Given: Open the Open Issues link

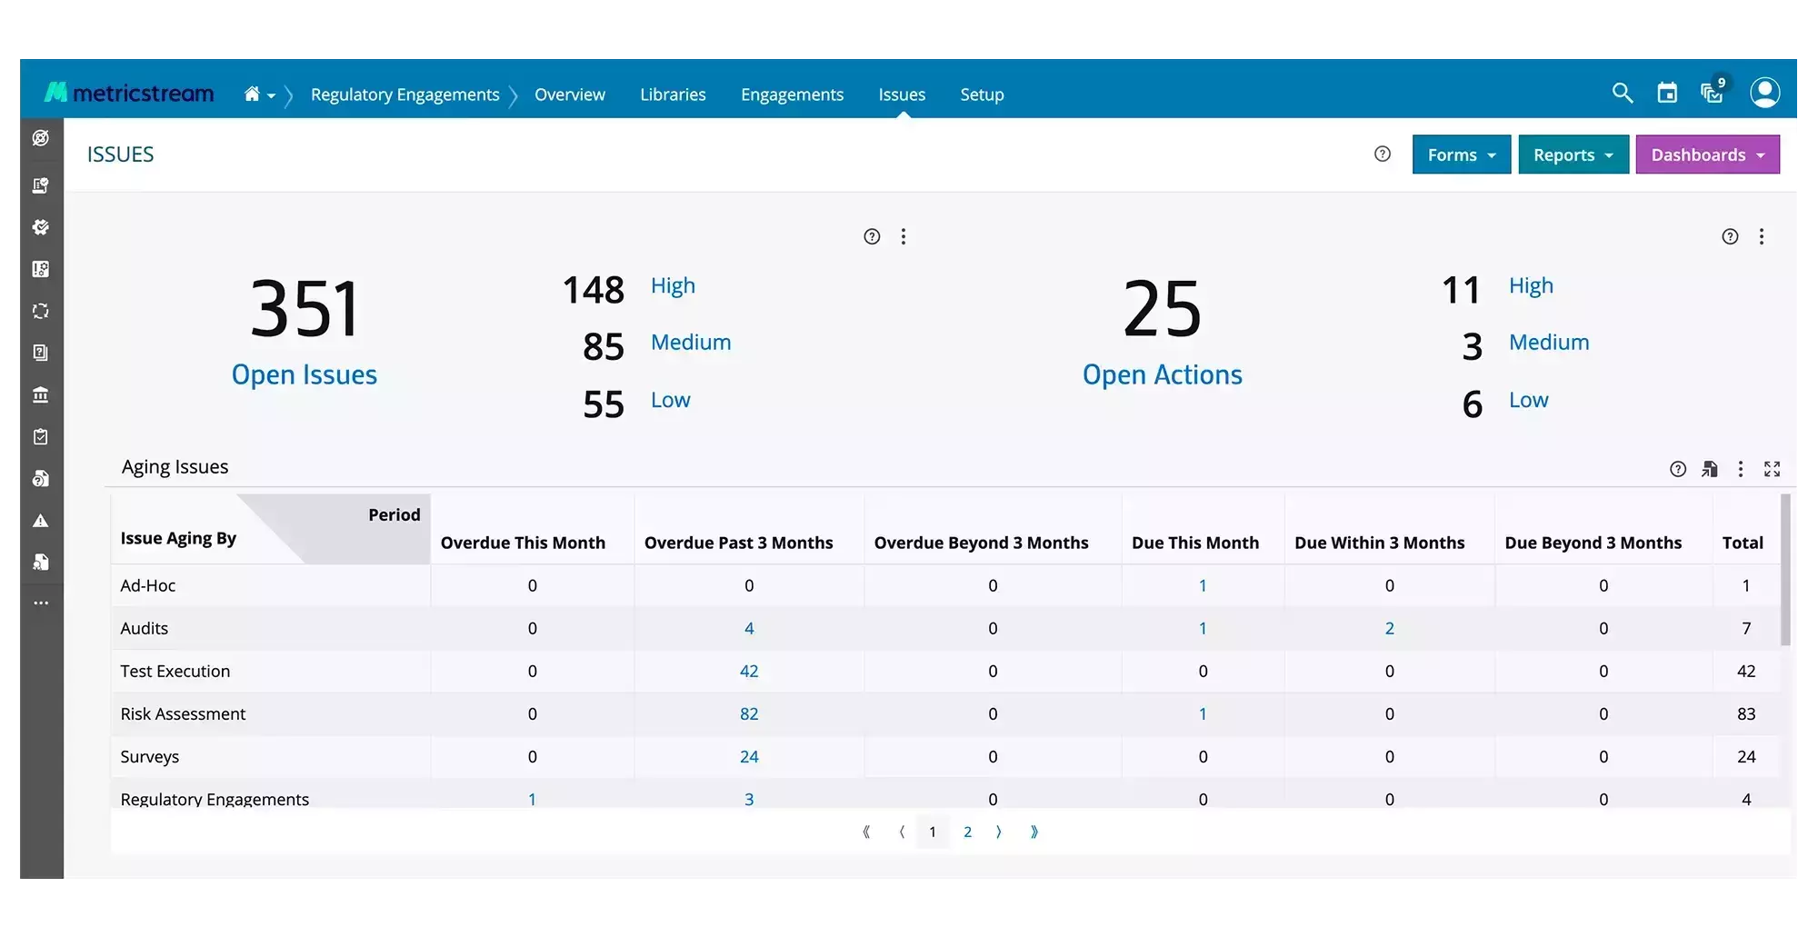Looking at the screenshot, I should coord(305,374).
